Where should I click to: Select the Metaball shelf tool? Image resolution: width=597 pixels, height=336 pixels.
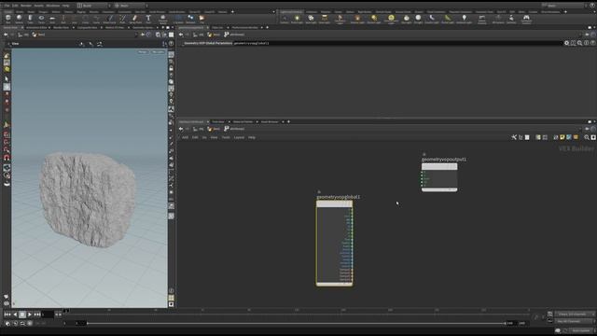point(190,19)
